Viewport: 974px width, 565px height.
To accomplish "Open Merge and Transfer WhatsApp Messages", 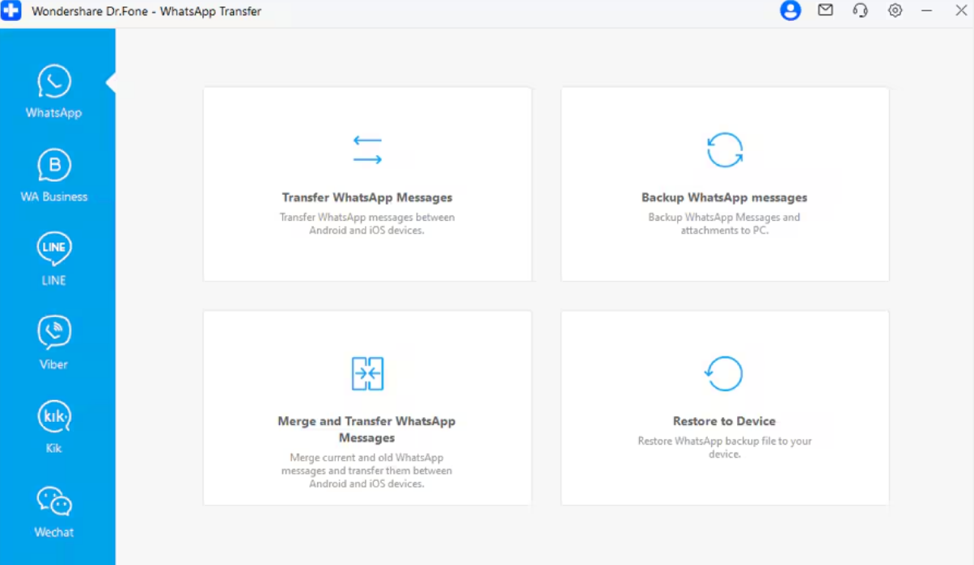I will point(367,429).
